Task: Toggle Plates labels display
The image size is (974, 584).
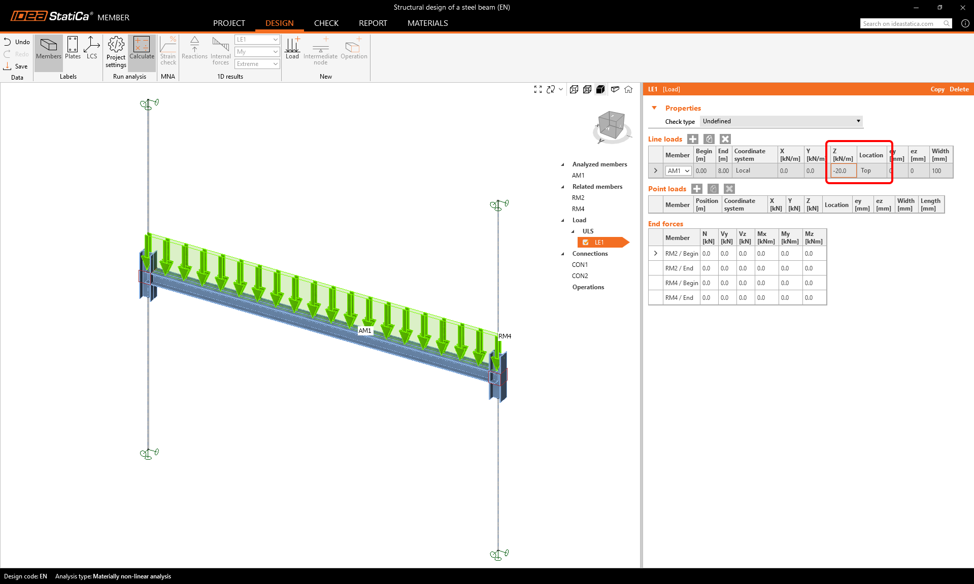Action: 73,49
